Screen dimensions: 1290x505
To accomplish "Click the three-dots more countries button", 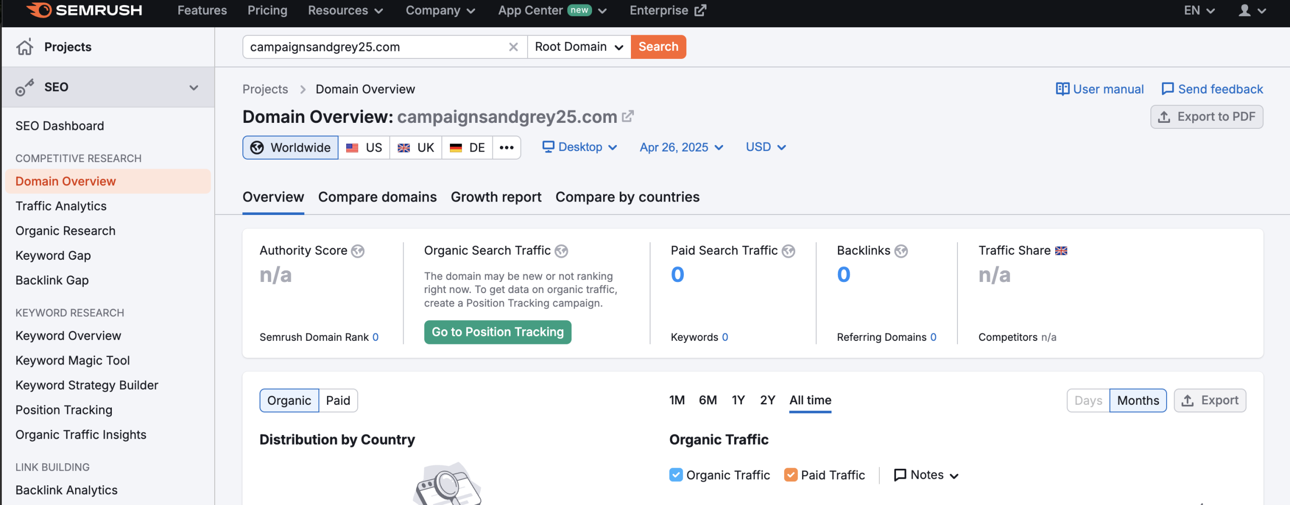I will pos(506,148).
